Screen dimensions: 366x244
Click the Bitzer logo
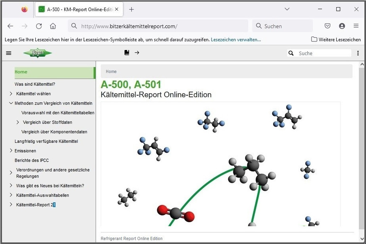point(37,53)
